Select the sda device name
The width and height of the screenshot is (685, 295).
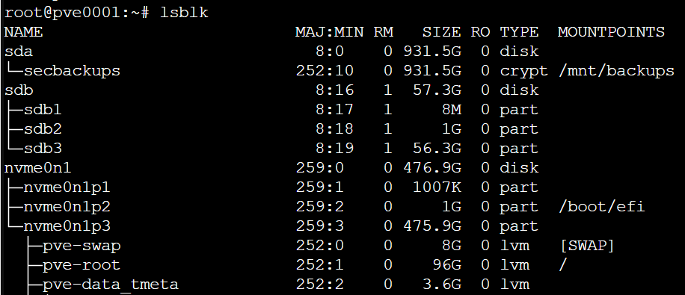19,52
